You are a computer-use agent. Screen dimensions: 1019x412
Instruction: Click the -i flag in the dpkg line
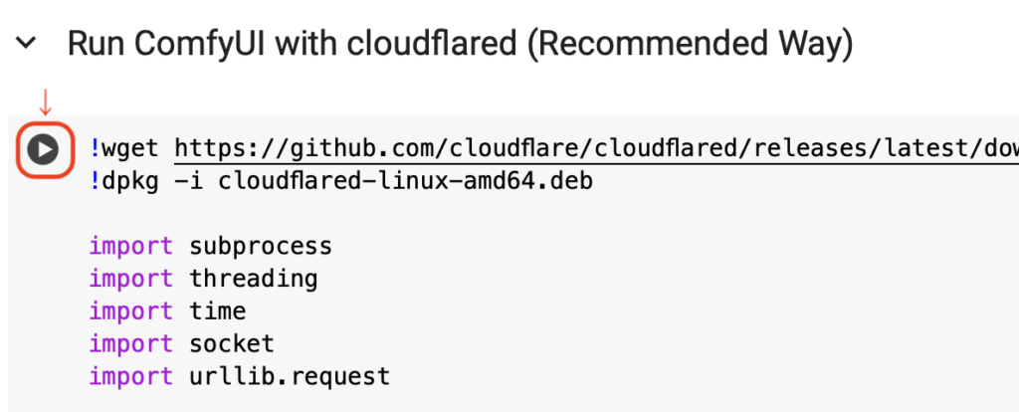click(x=188, y=181)
